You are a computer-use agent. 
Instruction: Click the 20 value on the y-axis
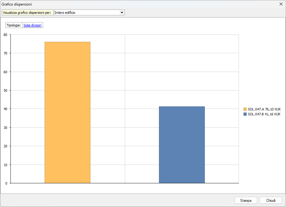[6, 146]
